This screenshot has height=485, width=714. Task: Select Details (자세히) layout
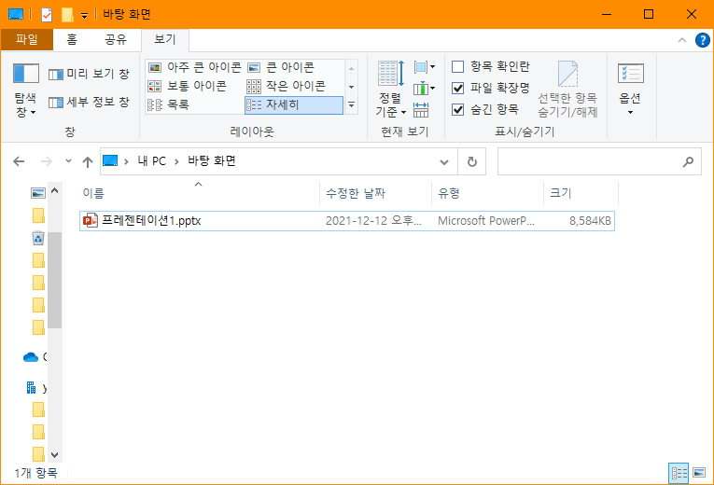coord(294,105)
